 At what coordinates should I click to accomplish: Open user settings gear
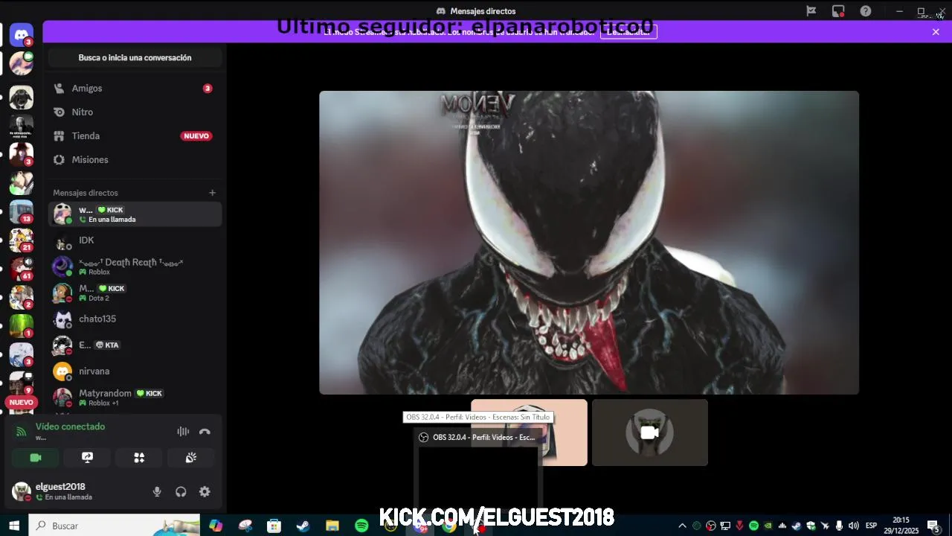pos(205,491)
